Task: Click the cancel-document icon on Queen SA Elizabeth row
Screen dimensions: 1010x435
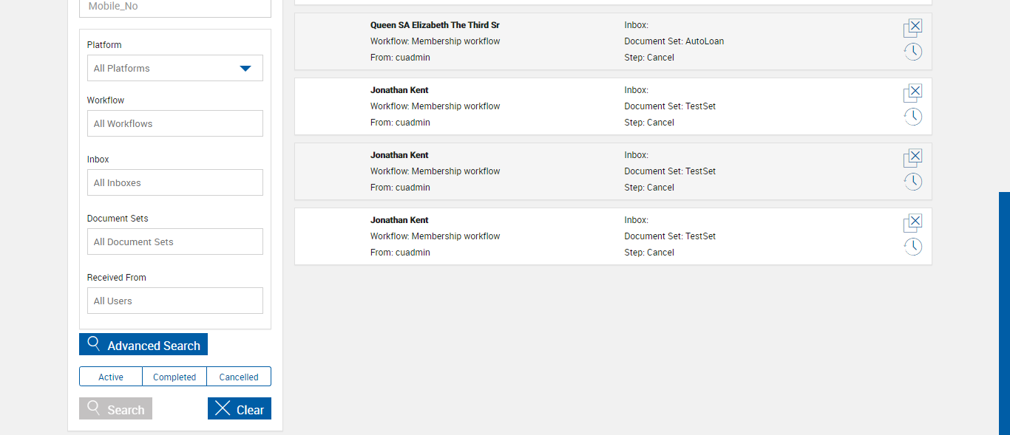Action: click(x=913, y=28)
